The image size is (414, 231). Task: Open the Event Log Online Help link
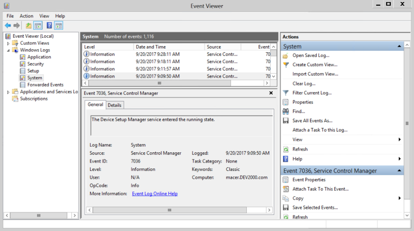155,194
